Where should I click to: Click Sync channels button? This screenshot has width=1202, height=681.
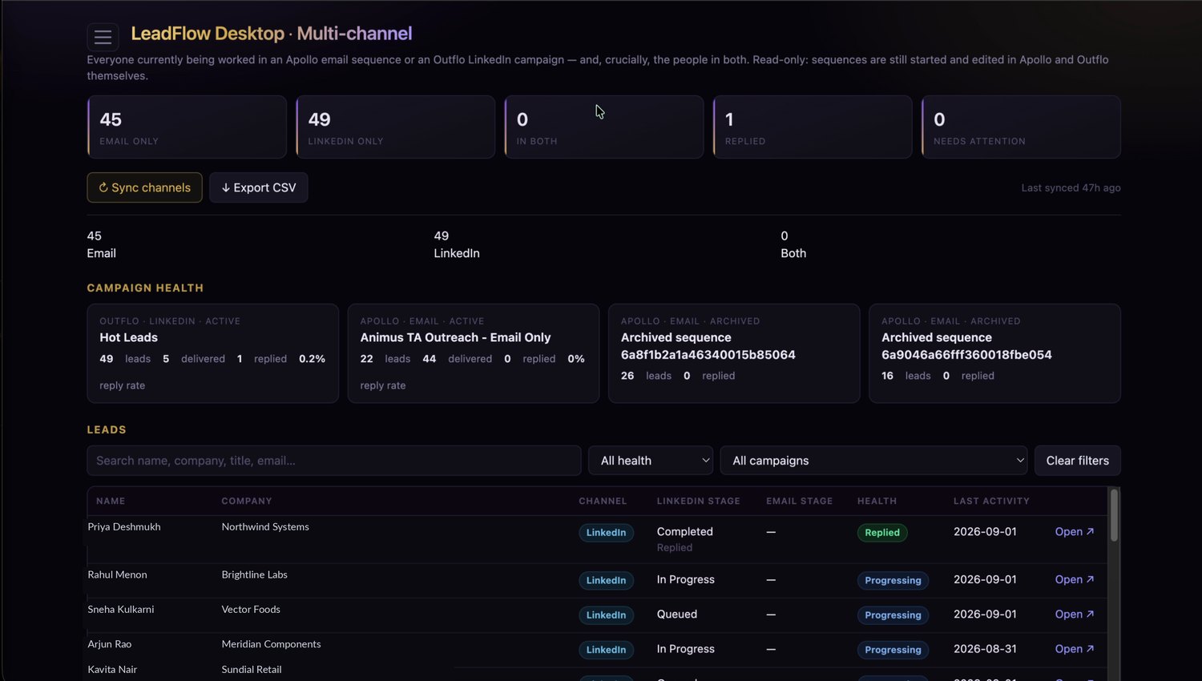click(144, 187)
